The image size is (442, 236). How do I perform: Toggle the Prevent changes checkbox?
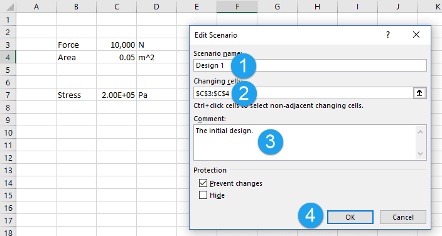(203, 183)
